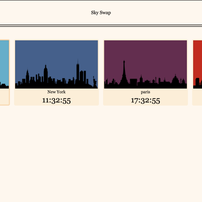This screenshot has width=202, height=202.
Task: Click the purple sky of paris card
Action: tap(146, 50)
